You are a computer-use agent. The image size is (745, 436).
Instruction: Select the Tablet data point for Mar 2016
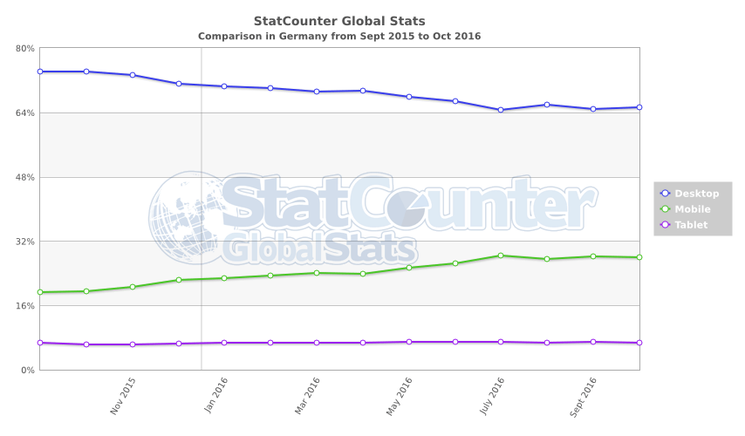click(x=317, y=343)
